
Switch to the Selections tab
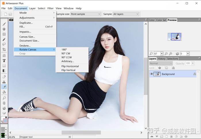pyautogui.click(x=173, y=59)
